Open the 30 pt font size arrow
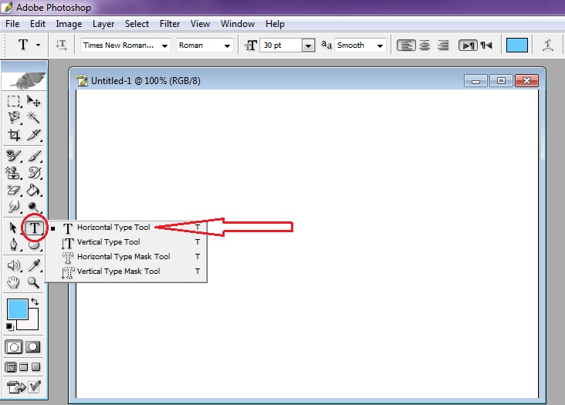Viewport: 565px width, 405px height. point(308,46)
